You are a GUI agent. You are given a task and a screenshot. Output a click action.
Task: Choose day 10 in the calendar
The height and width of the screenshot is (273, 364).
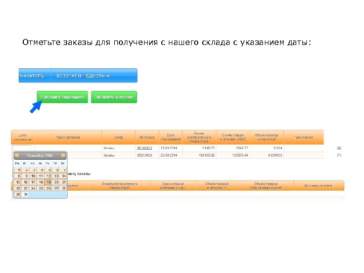point(33,176)
